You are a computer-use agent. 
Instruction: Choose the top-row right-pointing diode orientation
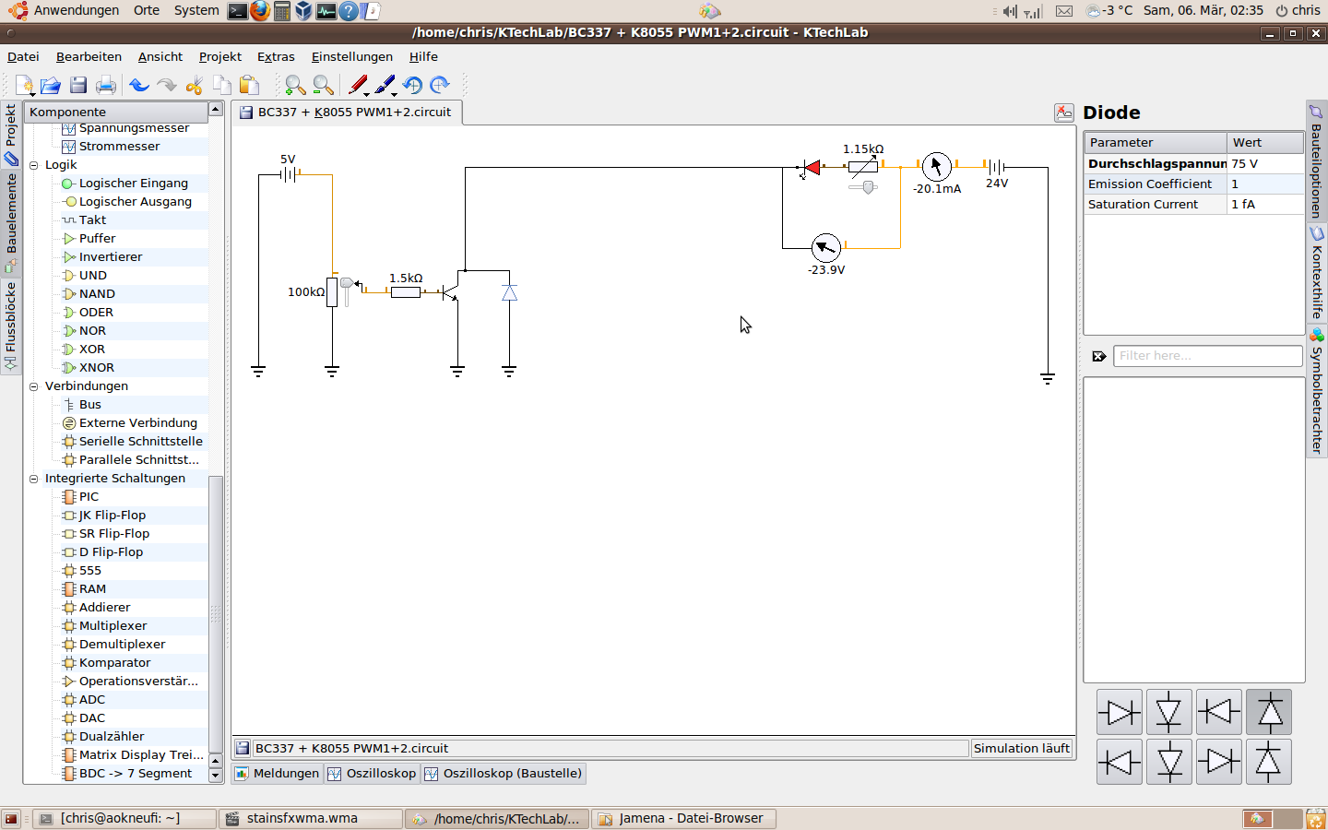tap(1120, 712)
